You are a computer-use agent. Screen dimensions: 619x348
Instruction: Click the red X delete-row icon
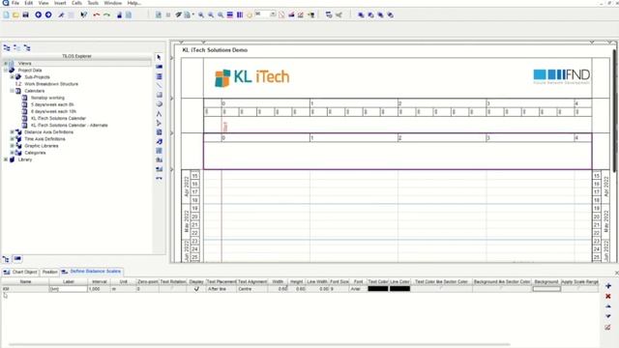(x=608, y=296)
